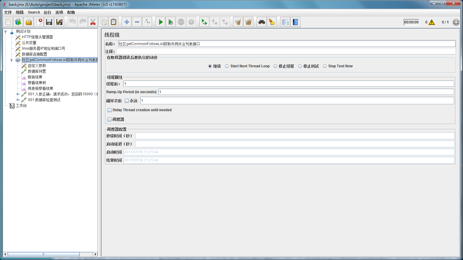Open the 帮助 menu

71,12
